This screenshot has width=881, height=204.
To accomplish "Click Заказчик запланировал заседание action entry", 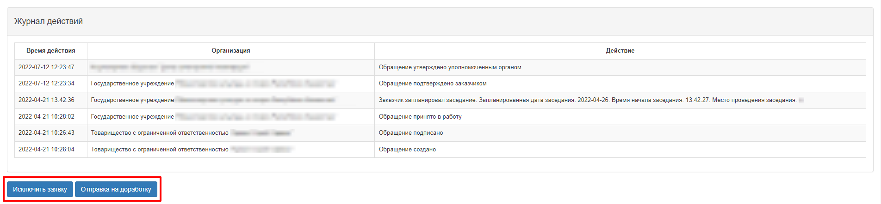I will point(591,100).
